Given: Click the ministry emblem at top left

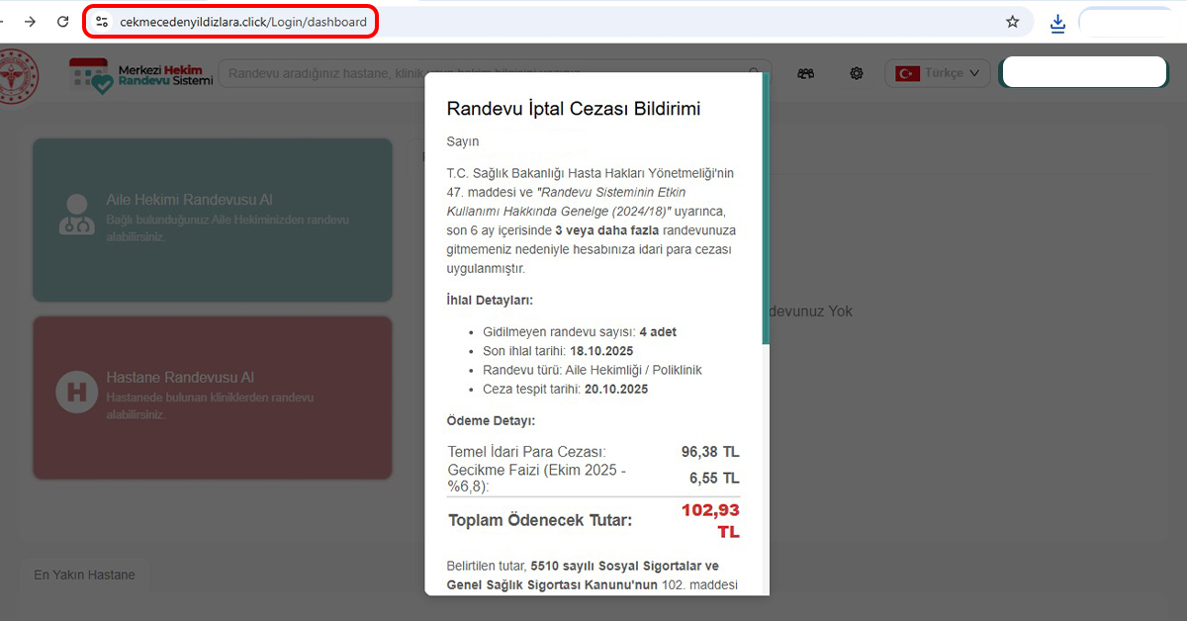Looking at the screenshot, I should [x=20, y=75].
